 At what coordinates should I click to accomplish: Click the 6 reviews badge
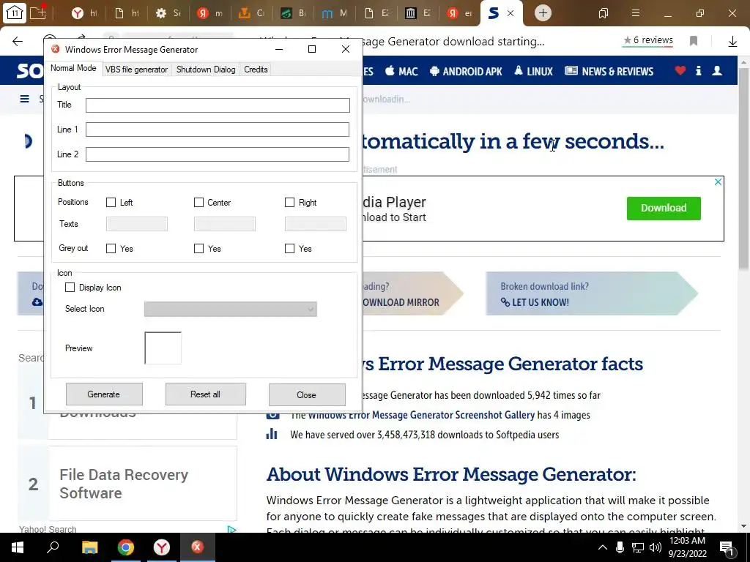pos(648,40)
